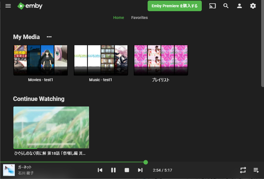The image size is (264, 179).
Task: Select the Home tab
Action: 119,18
